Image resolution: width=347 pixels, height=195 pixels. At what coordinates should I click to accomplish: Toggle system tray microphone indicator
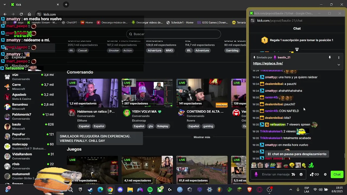pos(298,190)
